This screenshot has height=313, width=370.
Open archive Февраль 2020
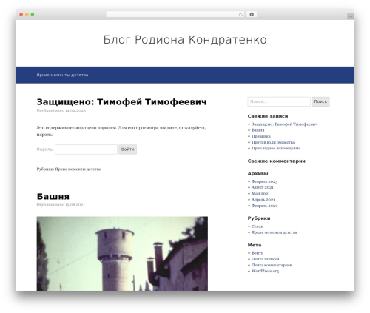(264, 206)
